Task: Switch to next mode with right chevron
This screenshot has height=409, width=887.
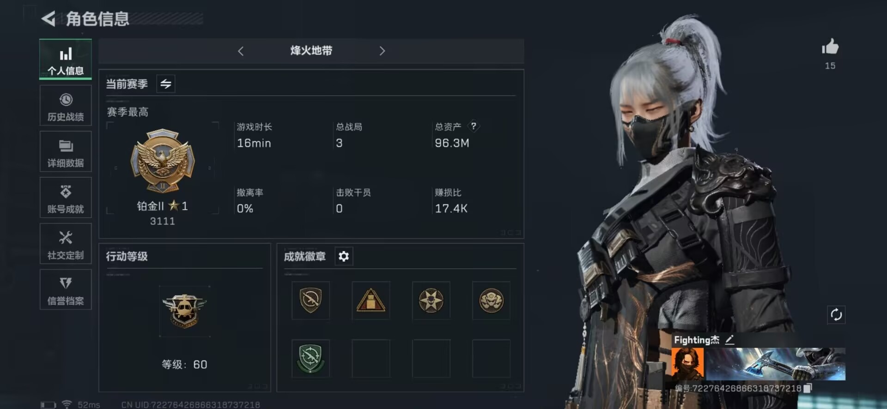Action: [x=382, y=51]
